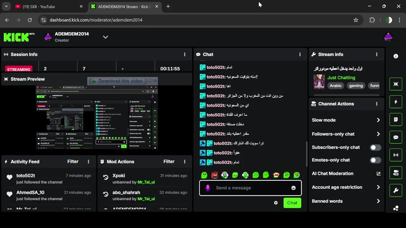This screenshot has width=406, height=228.
Task: Click moderator badge on 'عفواً' message
Action: click(203, 153)
